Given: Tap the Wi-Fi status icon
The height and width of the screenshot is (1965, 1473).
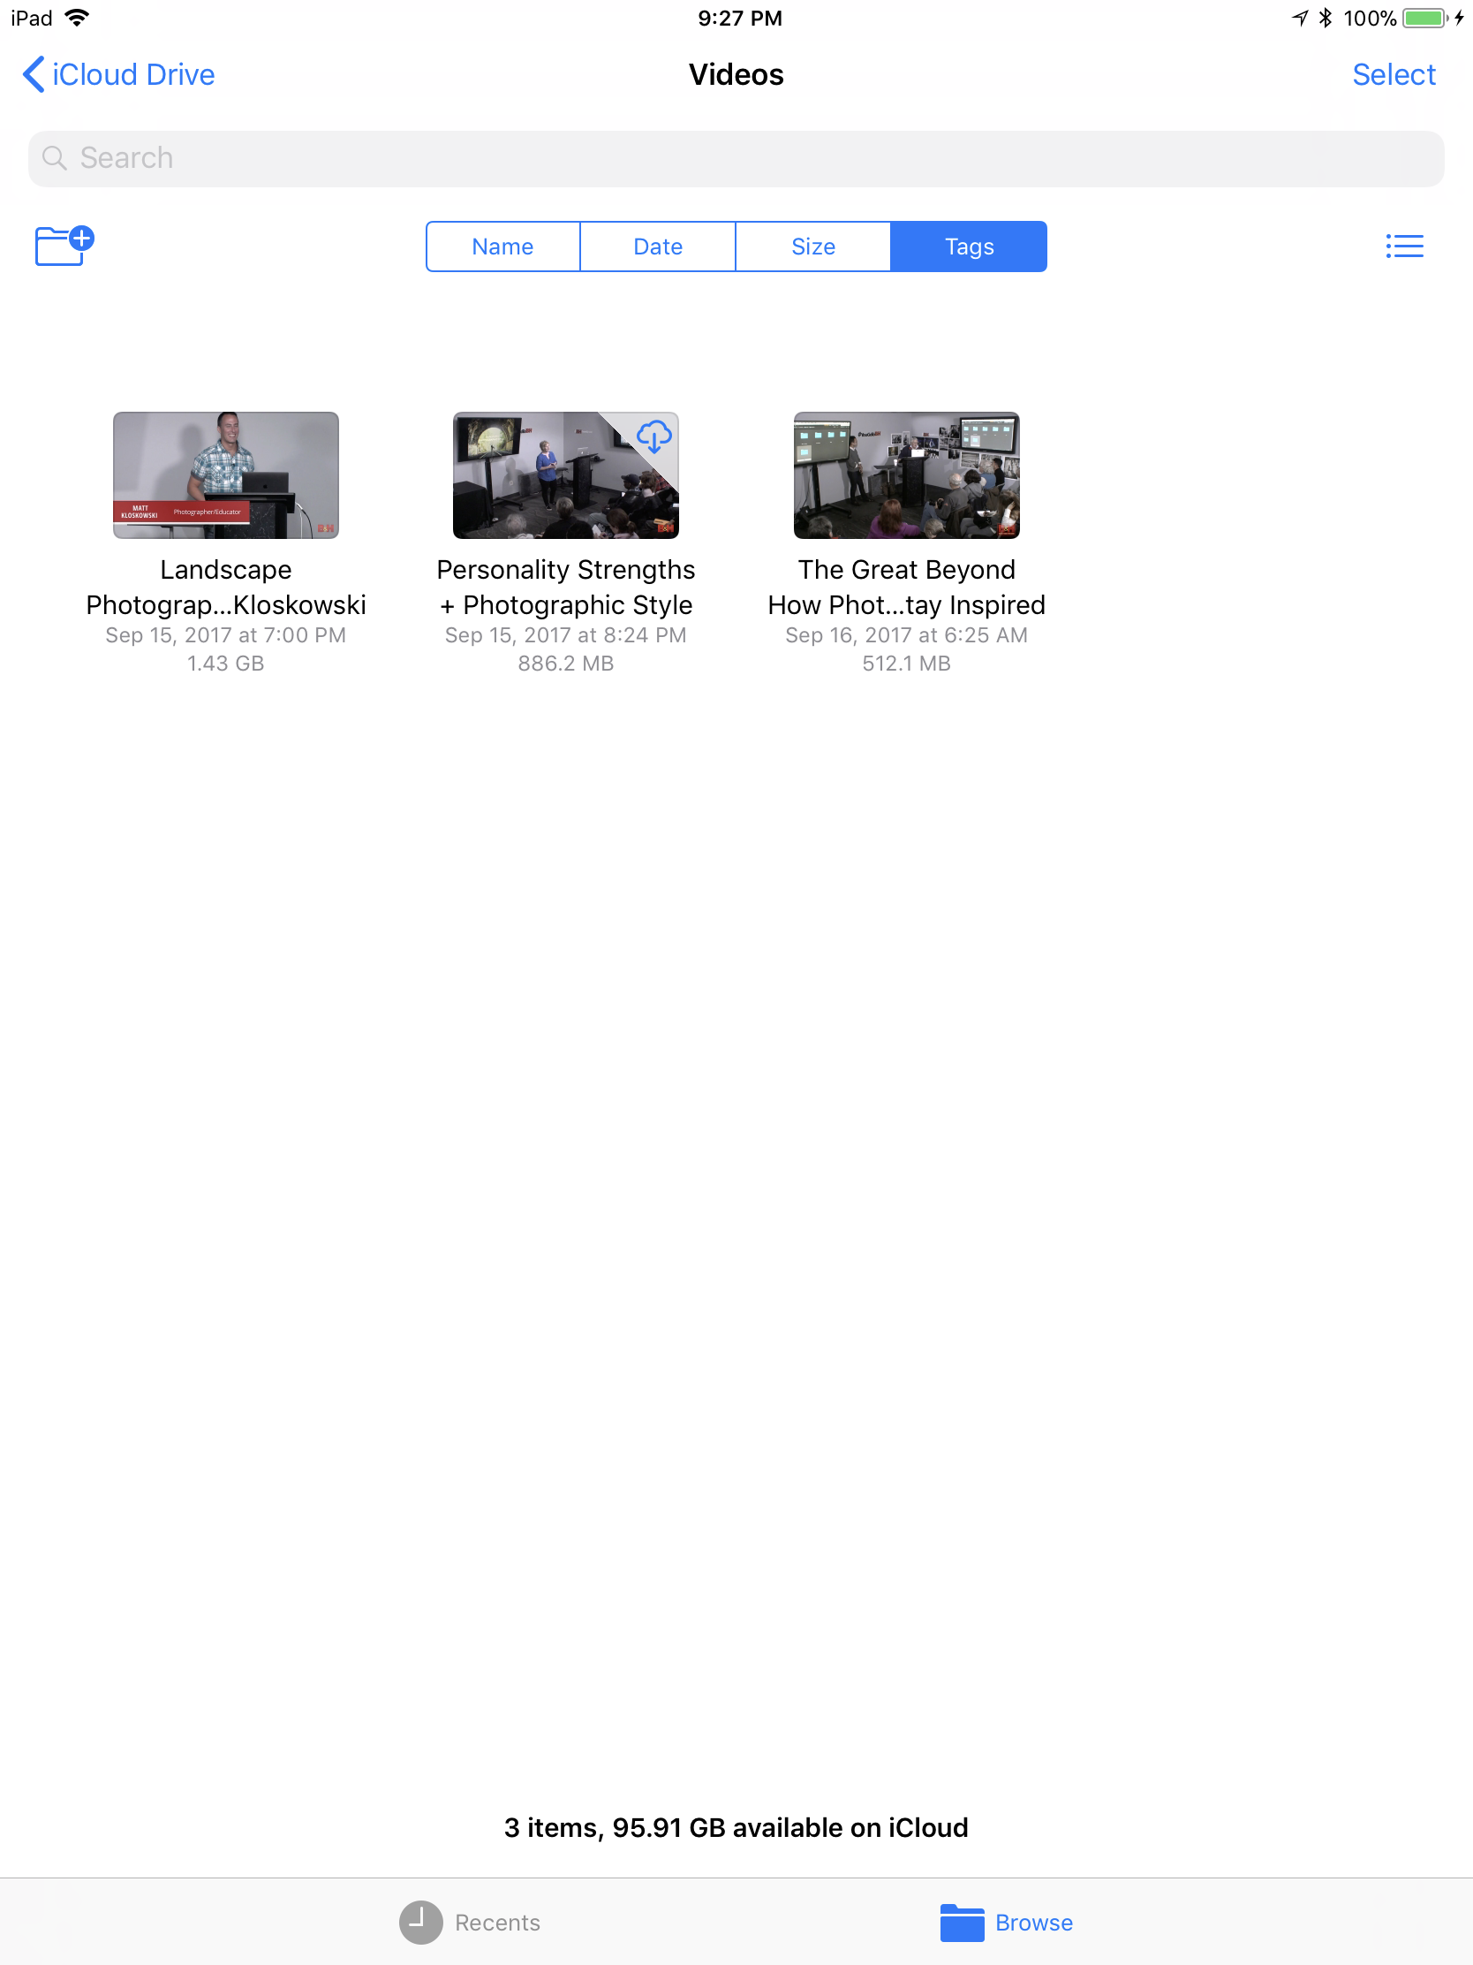Looking at the screenshot, I should coord(78,18).
